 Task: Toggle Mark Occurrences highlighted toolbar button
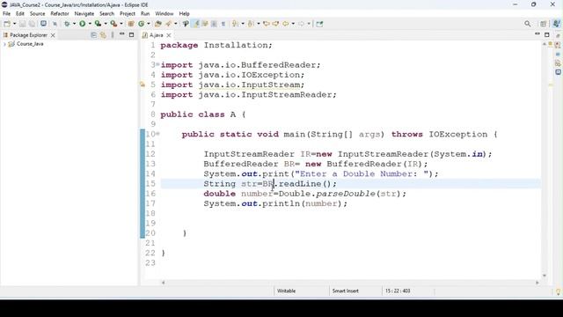(x=196, y=24)
